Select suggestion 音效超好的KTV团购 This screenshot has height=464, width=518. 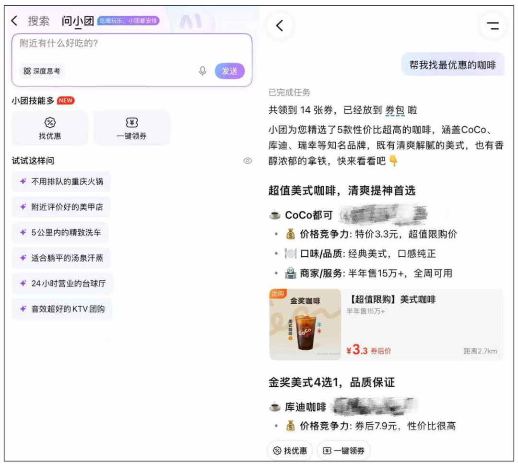[x=62, y=309]
